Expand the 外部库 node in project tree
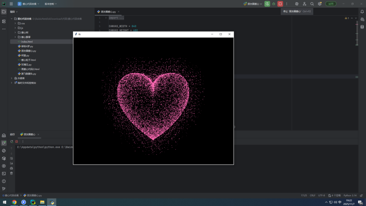This screenshot has width=366, height=206. click(x=11, y=78)
